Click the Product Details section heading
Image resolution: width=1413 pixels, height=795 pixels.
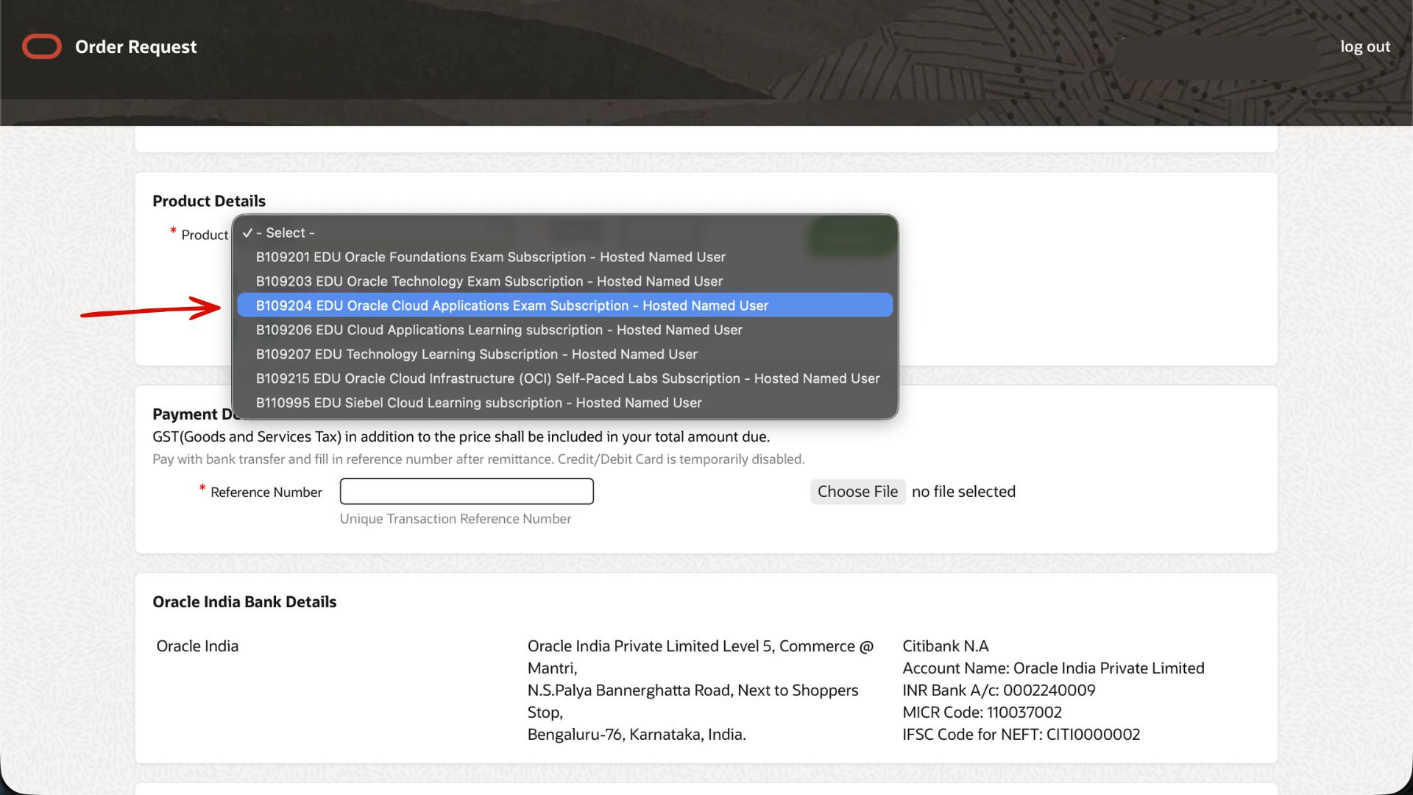coord(209,200)
